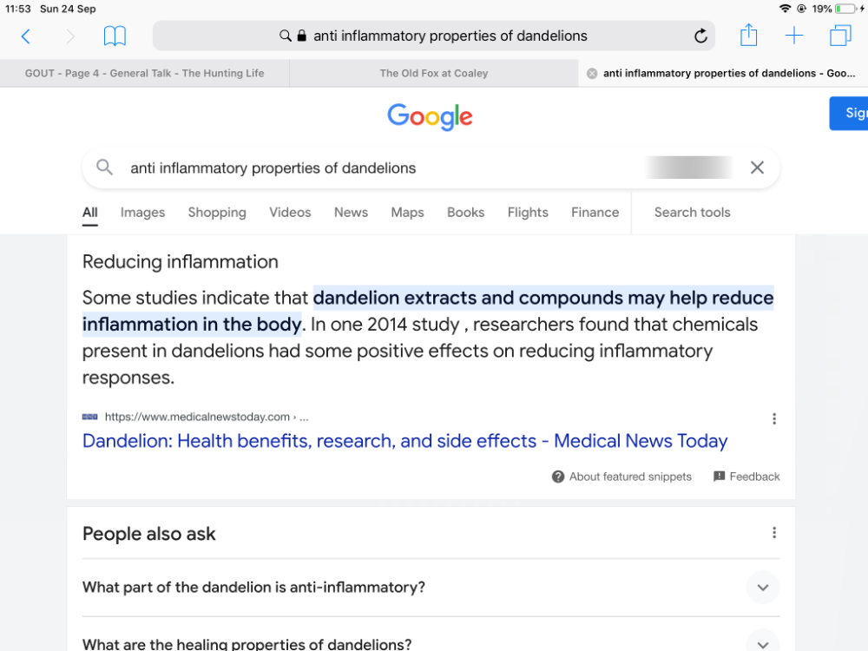Reload the page with the refresh icon
868x651 pixels.
[x=700, y=36]
